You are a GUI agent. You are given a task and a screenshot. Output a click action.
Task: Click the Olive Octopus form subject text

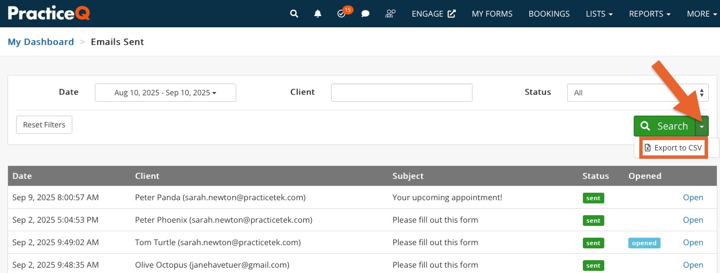(x=436, y=265)
